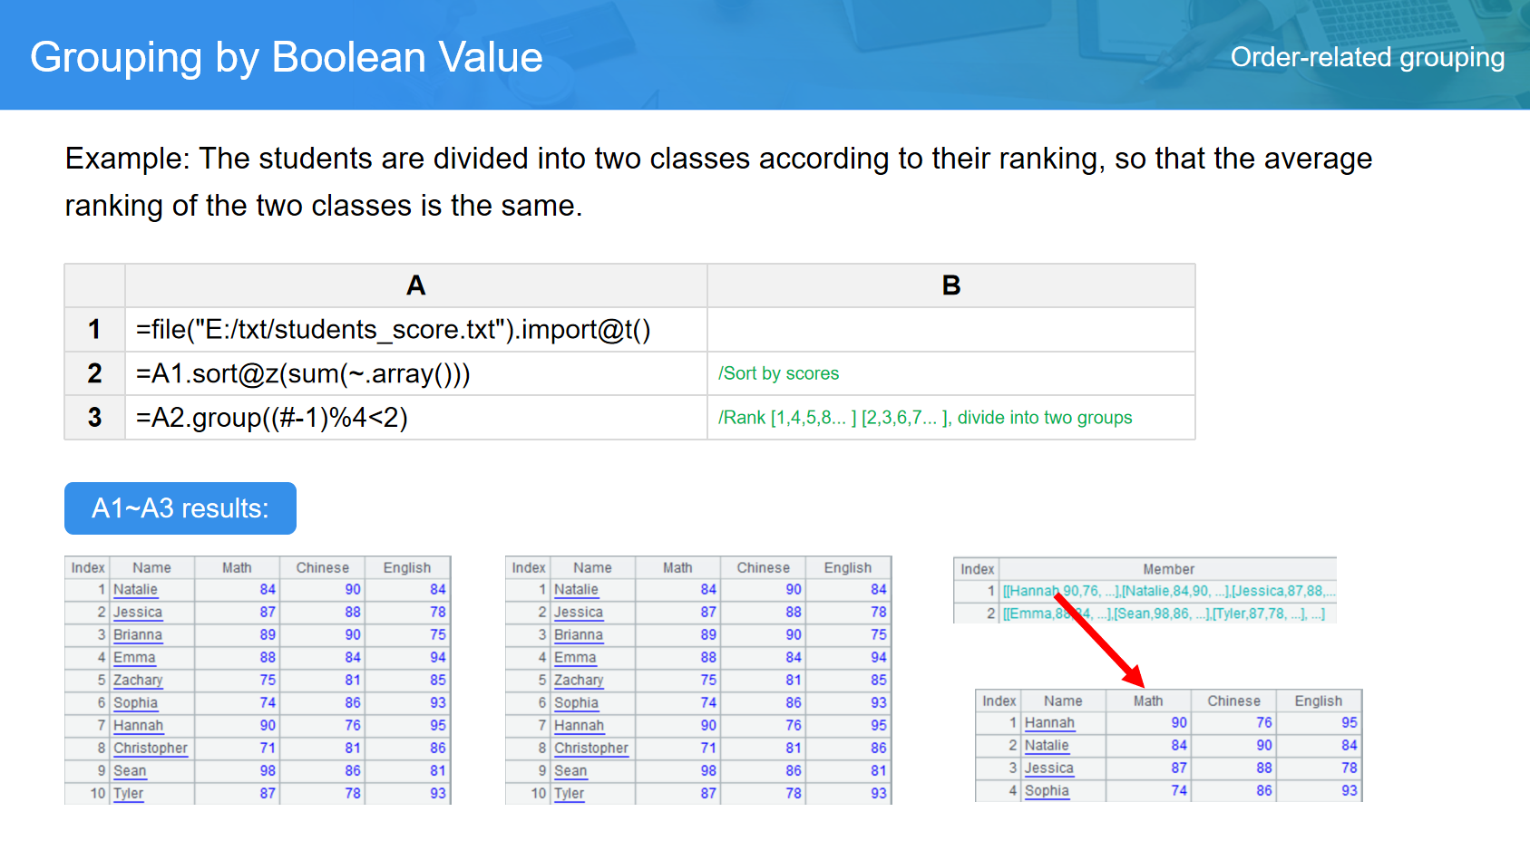1530x860 pixels.
Task: Open the second Member row starting with Emma
Action: pyautogui.click(x=1163, y=614)
